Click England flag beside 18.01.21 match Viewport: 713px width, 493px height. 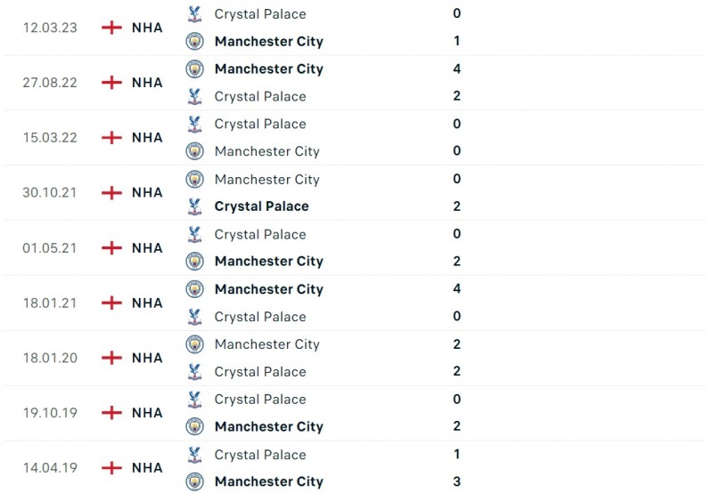111,303
